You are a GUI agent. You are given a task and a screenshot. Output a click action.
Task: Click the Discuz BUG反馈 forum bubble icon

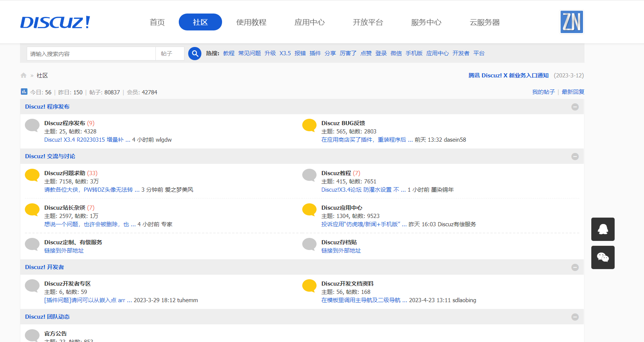click(309, 125)
